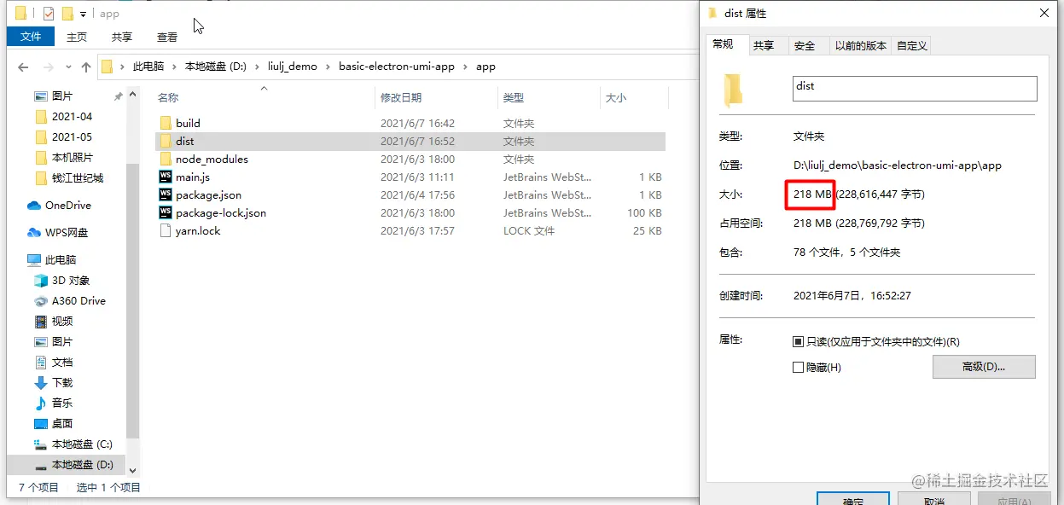Select package-lock.json WebStorm file icon
Viewport: 1064px width, 505px height.
pos(166,212)
